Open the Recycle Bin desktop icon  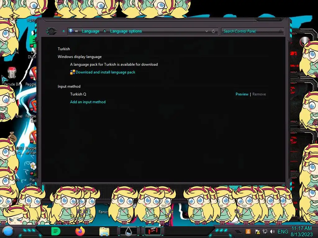pyautogui.click(x=12, y=77)
